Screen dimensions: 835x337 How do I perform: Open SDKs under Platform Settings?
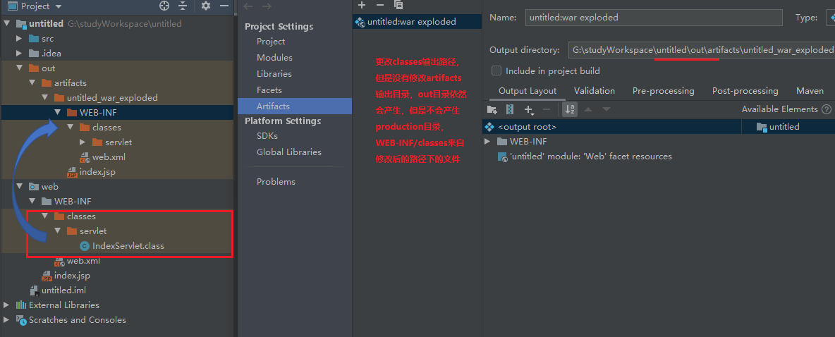pos(267,136)
